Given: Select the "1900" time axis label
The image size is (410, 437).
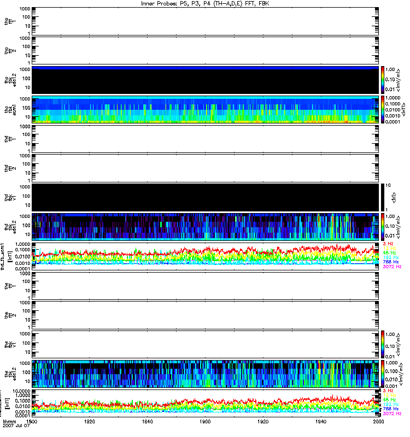Looking at the screenshot, I should (x=205, y=421).
